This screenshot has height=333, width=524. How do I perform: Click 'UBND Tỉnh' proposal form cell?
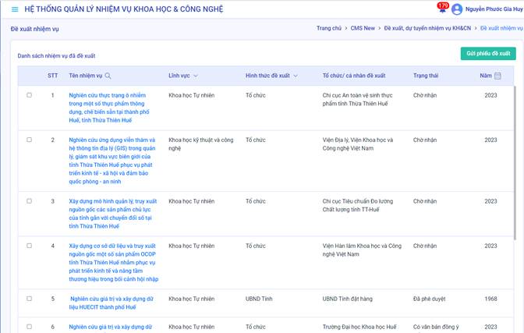[259, 299]
